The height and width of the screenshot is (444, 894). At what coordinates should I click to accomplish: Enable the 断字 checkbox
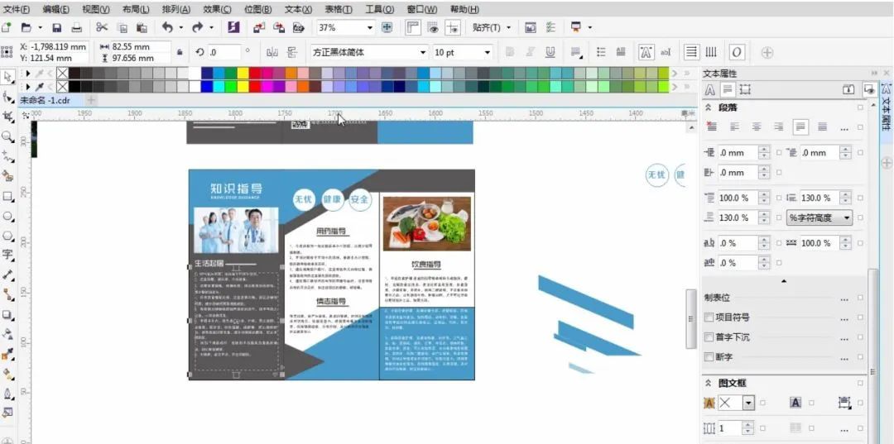point(709,357)
